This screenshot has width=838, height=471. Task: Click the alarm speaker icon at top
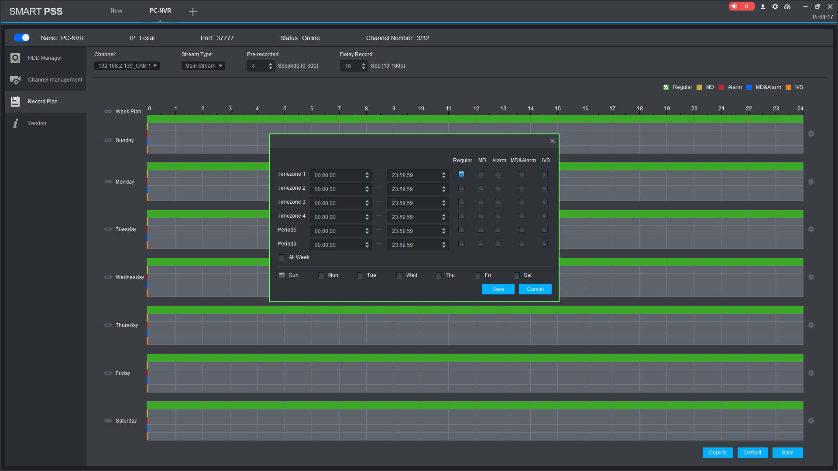pos(735,7)
